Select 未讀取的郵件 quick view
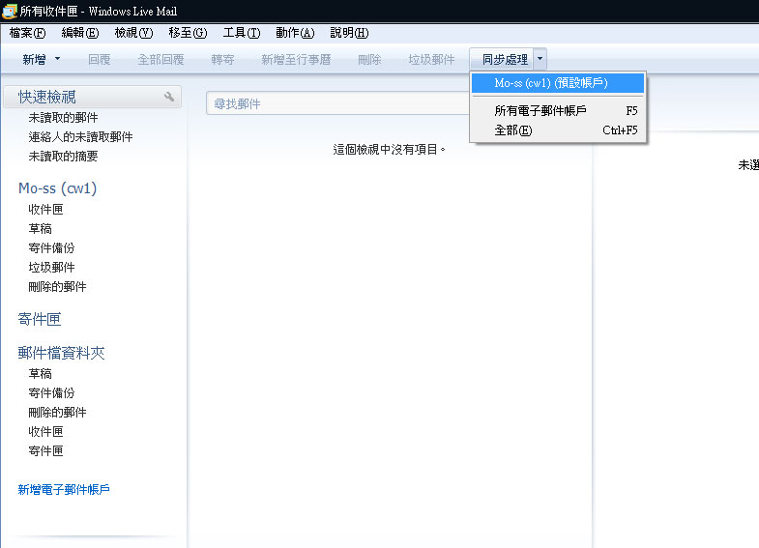This screenshot has width=759, height=548. 63,118
